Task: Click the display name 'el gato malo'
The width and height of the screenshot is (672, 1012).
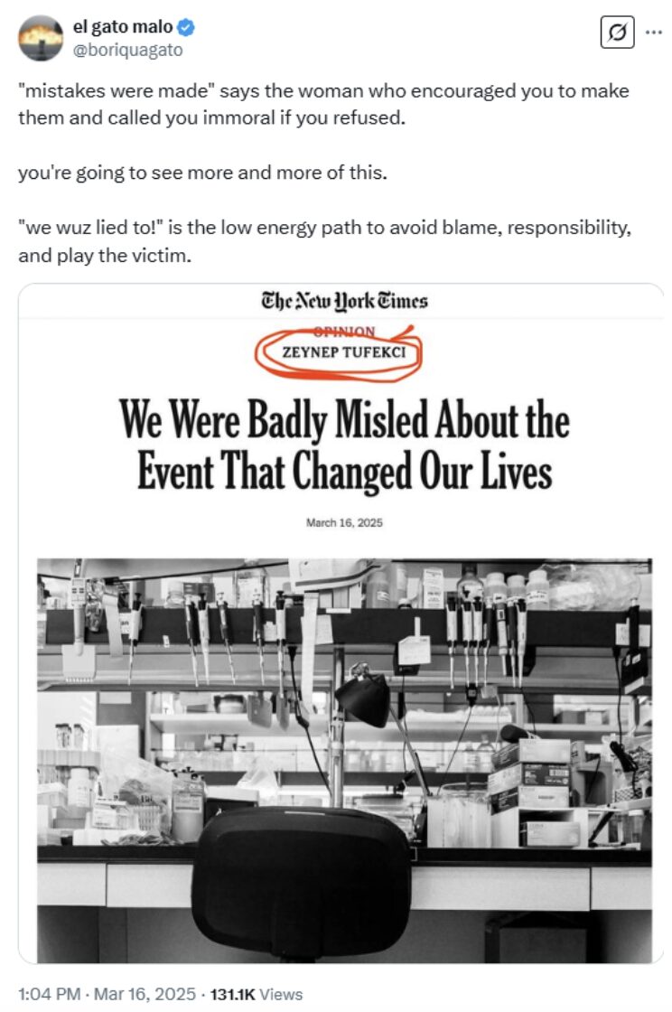Action: click(x=123, y=29)
